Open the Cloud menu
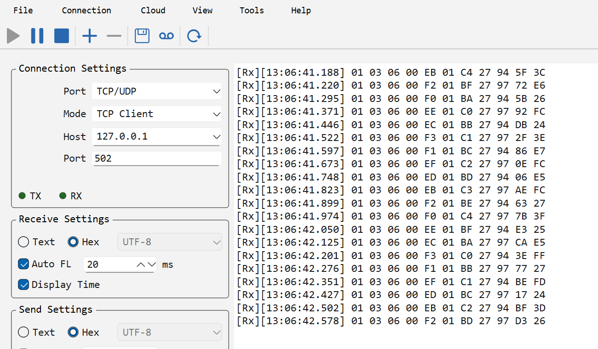This screenshot has height=349, width=598. click(x=153, y=10)
